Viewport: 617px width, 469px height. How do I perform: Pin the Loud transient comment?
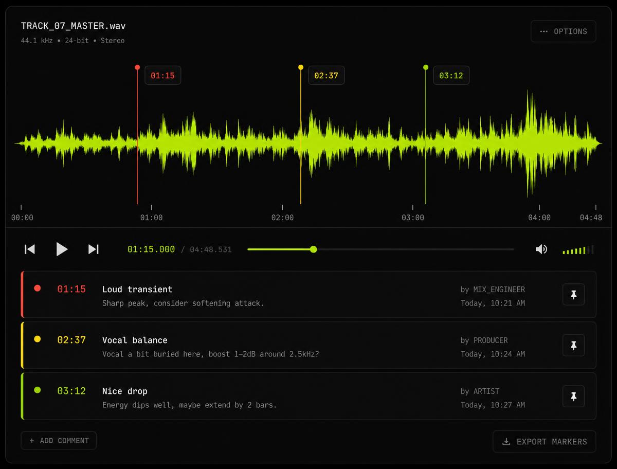574,295
